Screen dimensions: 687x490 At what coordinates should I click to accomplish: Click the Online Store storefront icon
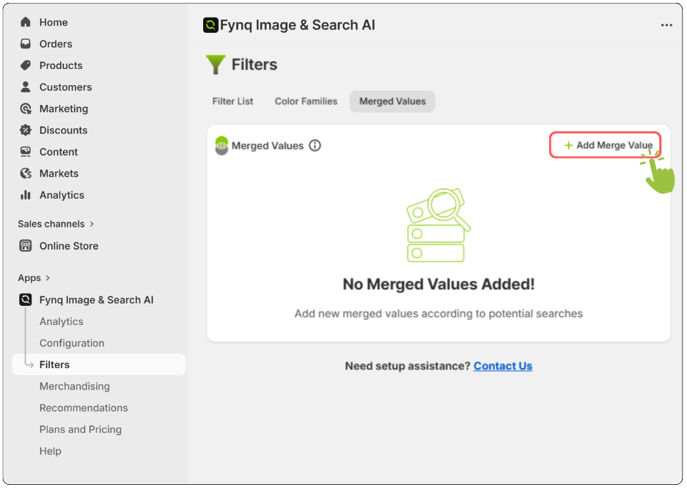point(26,246)
